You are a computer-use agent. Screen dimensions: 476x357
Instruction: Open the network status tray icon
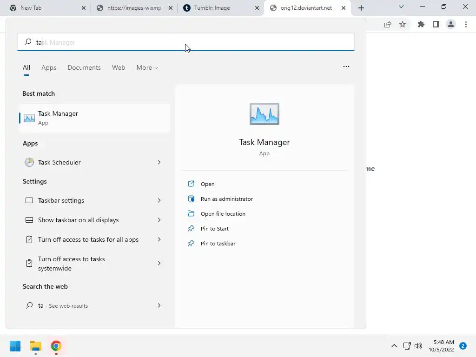pyautogui.click(x=407, y=346)
